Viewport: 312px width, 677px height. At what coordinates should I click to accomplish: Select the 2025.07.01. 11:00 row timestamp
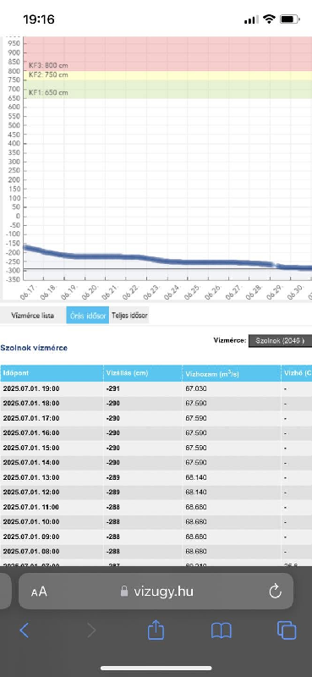31,507
